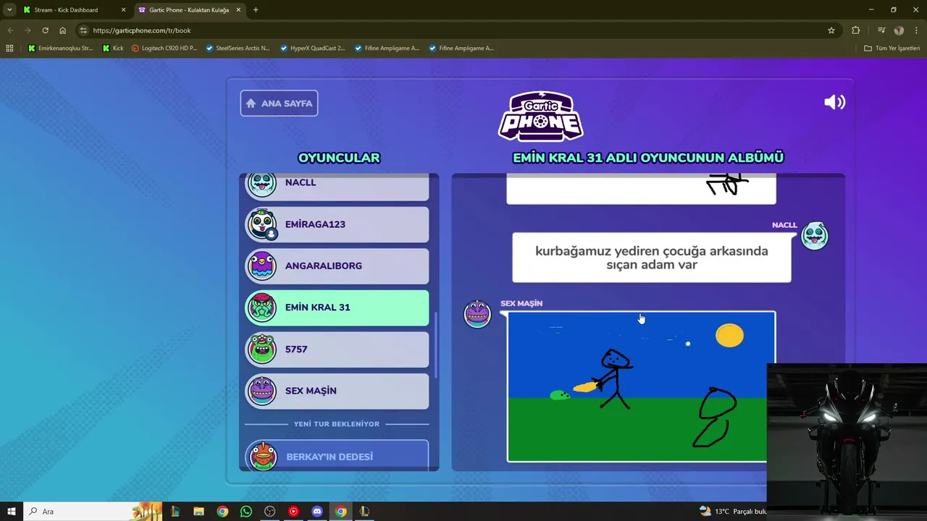Click EMİRAGA123's panda avatar
Image resolution: width=927 pixels, height=521 pixels.
click(261, 224)
